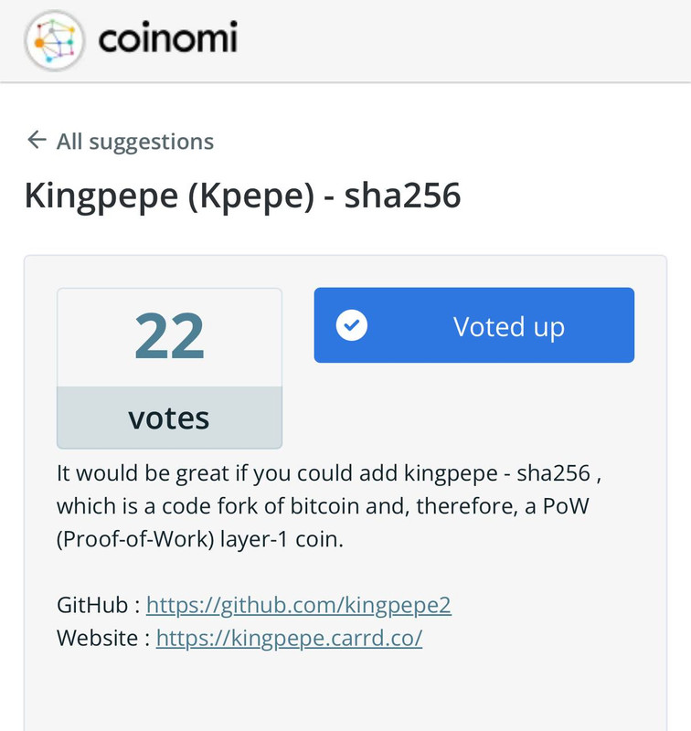691x731 pixels.
Task: Click the word Kingpepe in the heading
Action: pos(101,196)
